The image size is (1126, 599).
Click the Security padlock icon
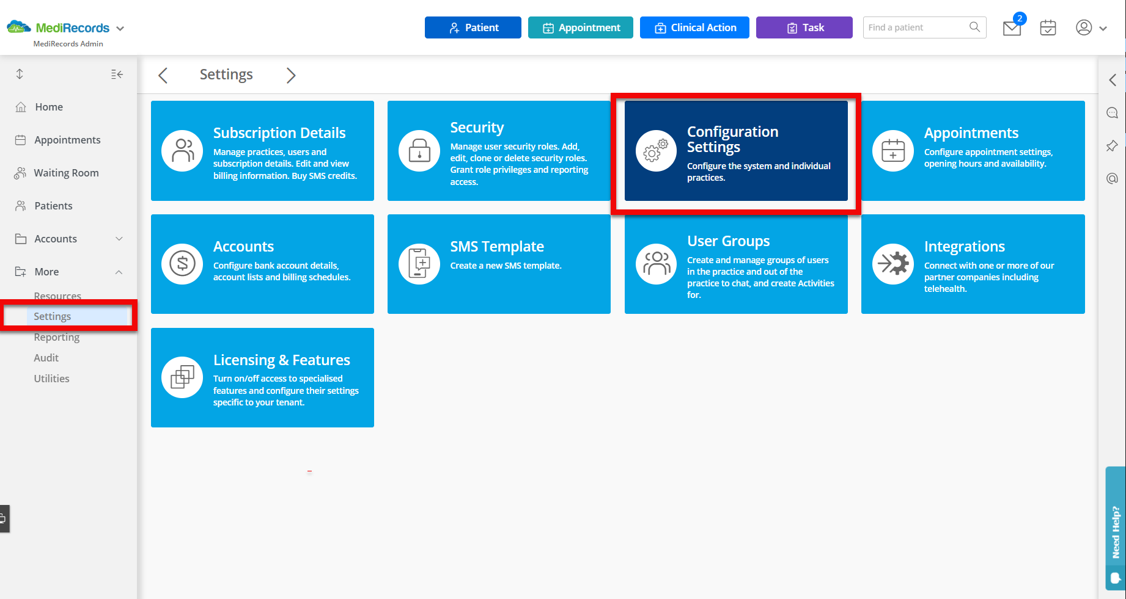[x=419, y=151]
